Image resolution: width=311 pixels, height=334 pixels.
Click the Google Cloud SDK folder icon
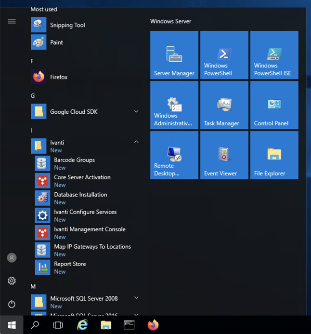click(39, 111)
